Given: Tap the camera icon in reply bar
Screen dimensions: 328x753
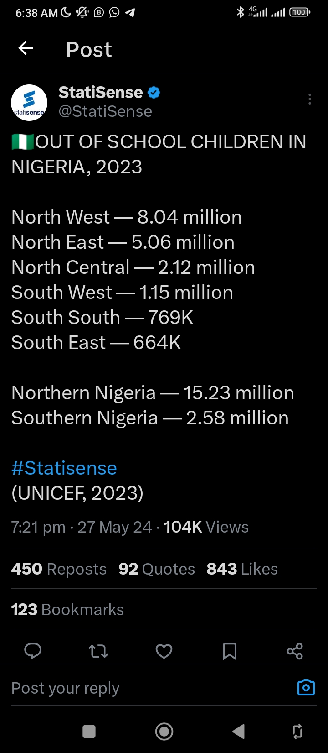Looking at the screenshot, I should pyautogui.click(x=306, y=687).
